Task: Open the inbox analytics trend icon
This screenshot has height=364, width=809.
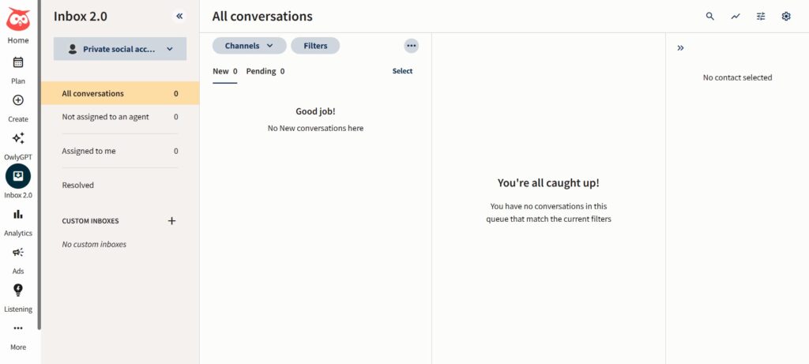Action: (x=736, y=16)
